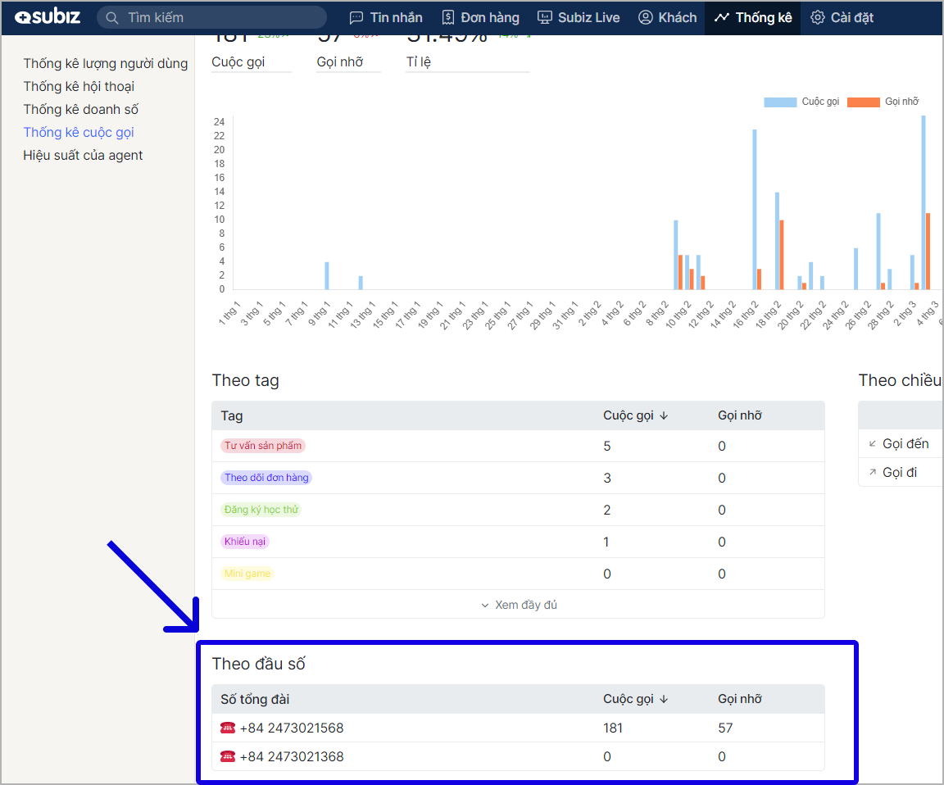Open the Subiz Live monitor view
The height and width of the screenshot is (785, 944).
pos(579,17)
